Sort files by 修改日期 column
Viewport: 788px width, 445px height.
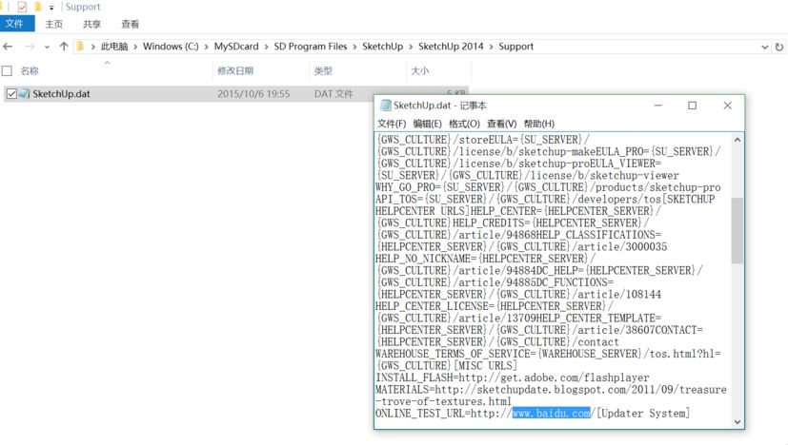coord(235,70)
